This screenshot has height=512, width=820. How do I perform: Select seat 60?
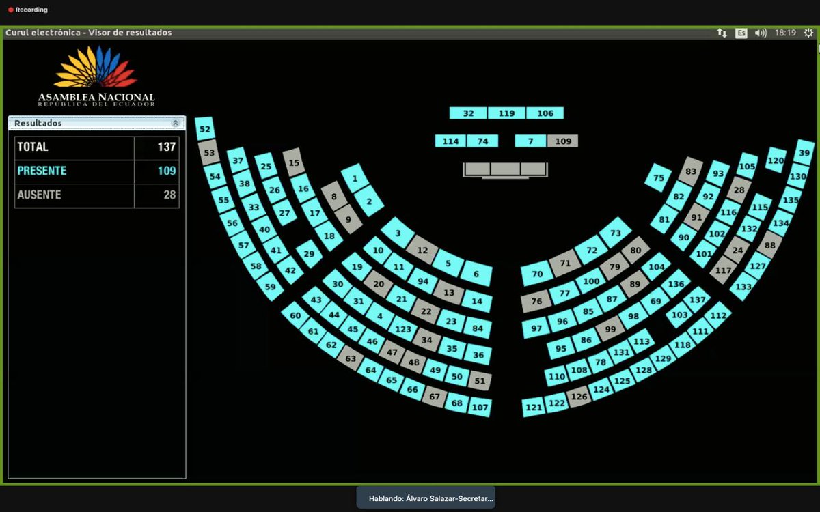pyautogui.click(x=295, y=315)
